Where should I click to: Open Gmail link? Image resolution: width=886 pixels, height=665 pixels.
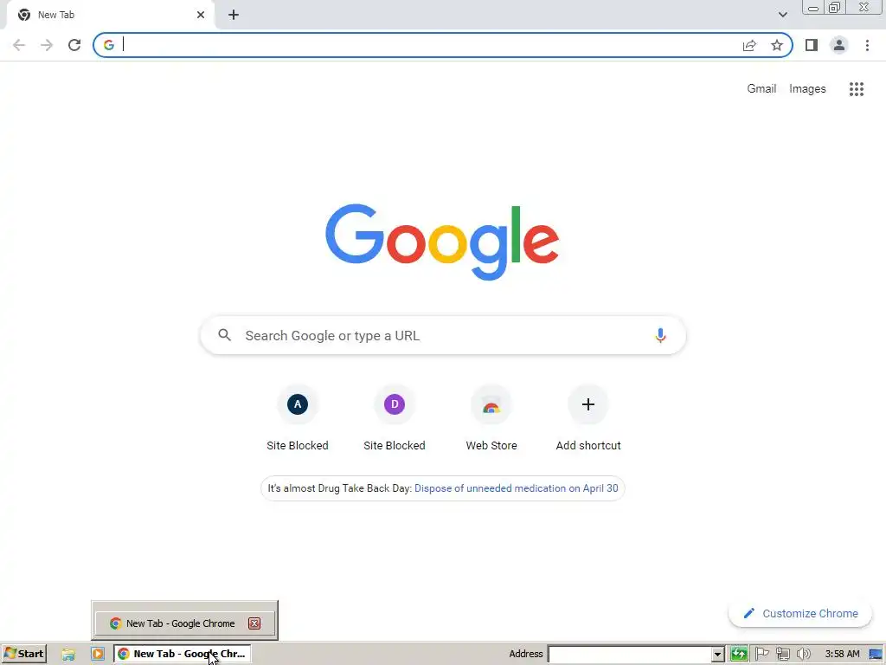pyautogui.click(x=761, y=89)
